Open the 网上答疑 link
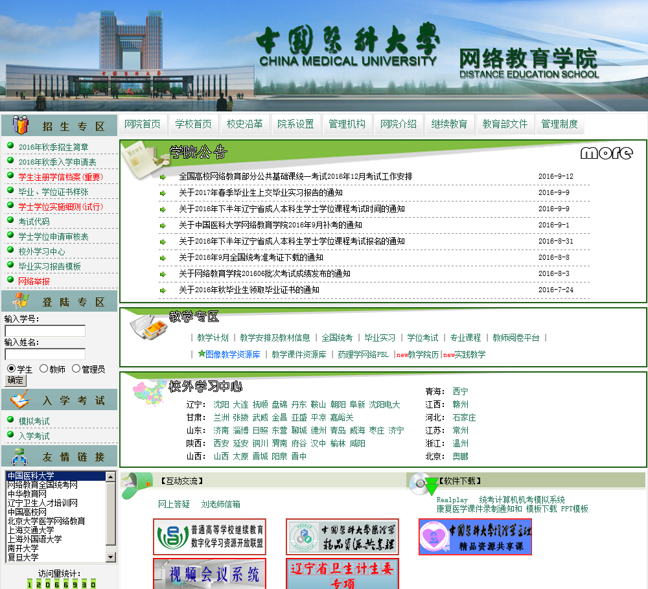The height and width of the screenshot is (589, 648). pos(174,504)
